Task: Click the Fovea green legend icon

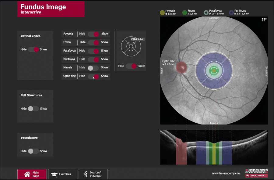Action: tap(184, 13)
